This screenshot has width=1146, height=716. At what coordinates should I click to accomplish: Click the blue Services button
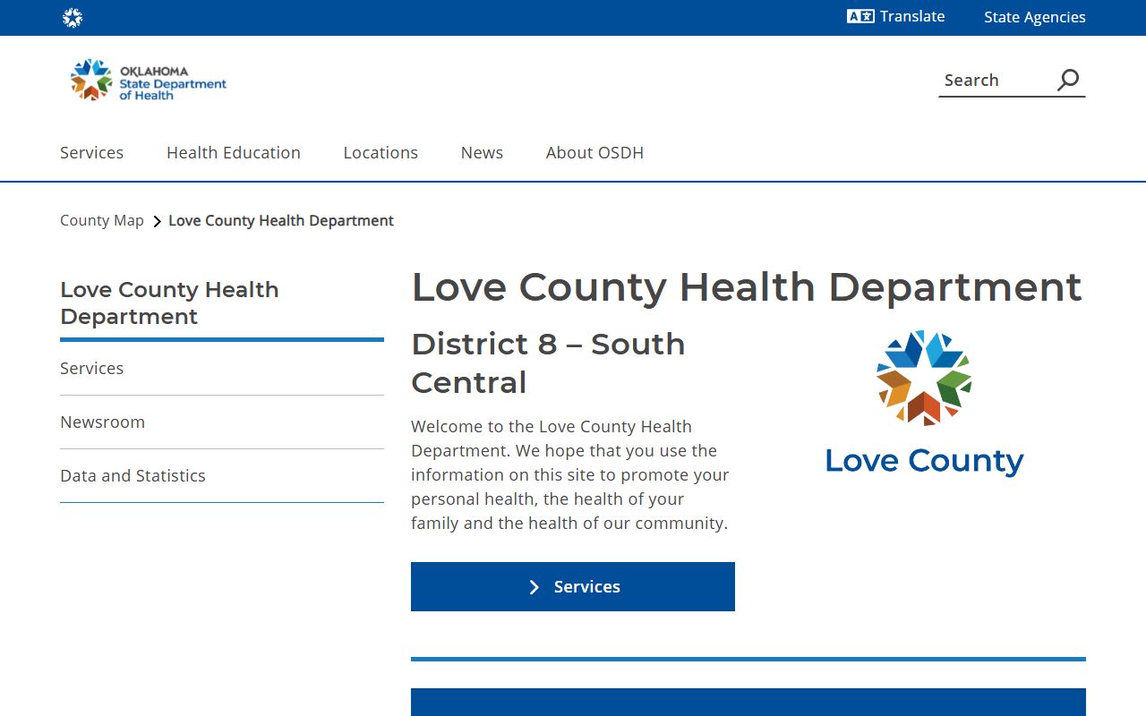pyautogui.click(x=573, y=586)
